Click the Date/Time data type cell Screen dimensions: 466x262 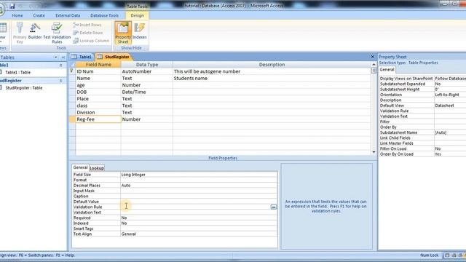147,92
